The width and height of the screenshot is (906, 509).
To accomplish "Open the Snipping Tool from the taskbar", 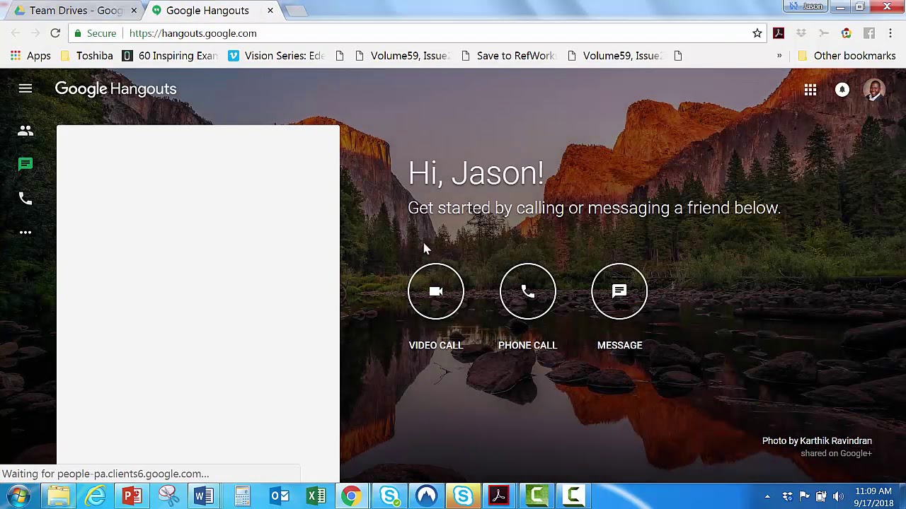I will point(168,496).
